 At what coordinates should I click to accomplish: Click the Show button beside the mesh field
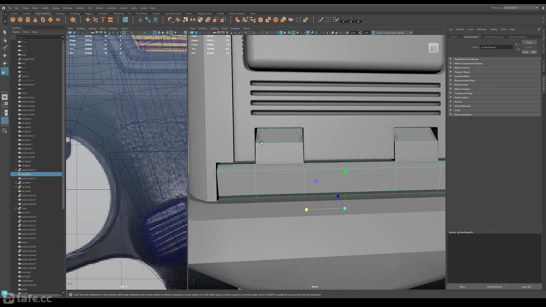pos(525,52)
